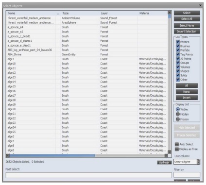Sort list by Layer column header
Image resolution: width=206 pixels, height=185 pixels.
(119, 13)
